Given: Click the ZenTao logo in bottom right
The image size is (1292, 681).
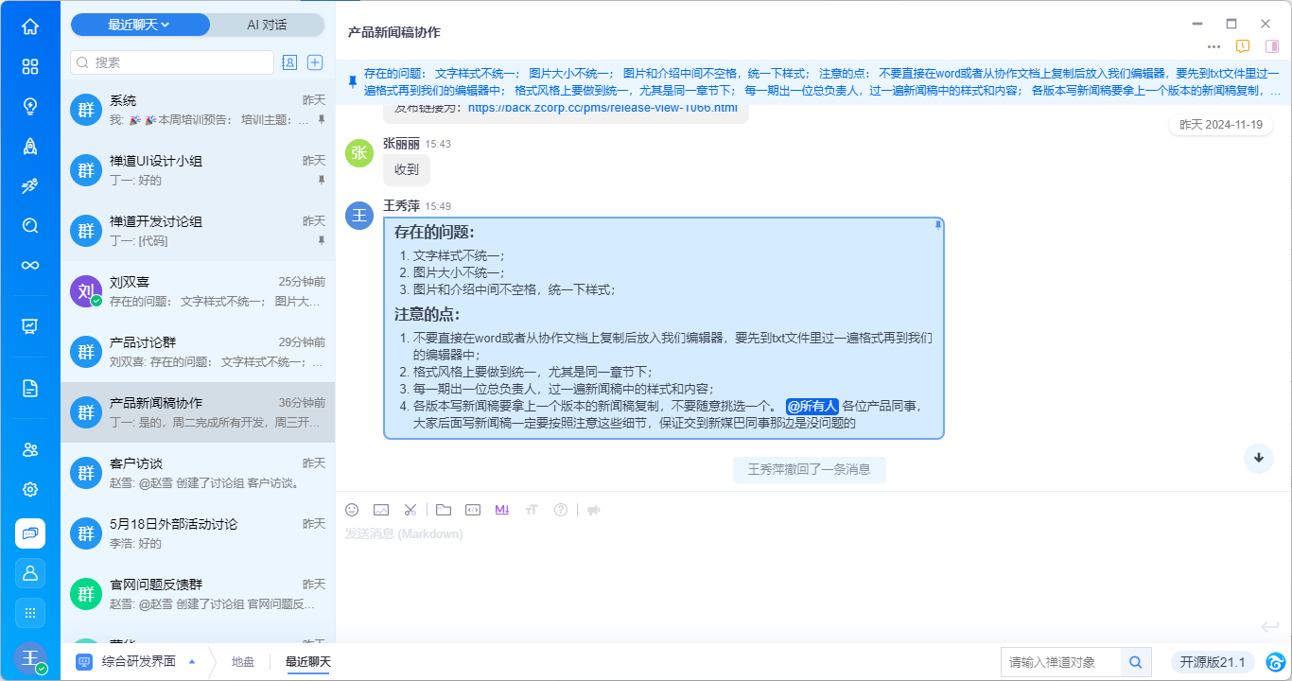Looking at the screenshot, I should click(x=1276, y=662).
